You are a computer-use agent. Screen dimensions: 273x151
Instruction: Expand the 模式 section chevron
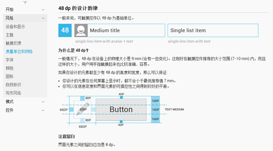click(x=43, y=102)
